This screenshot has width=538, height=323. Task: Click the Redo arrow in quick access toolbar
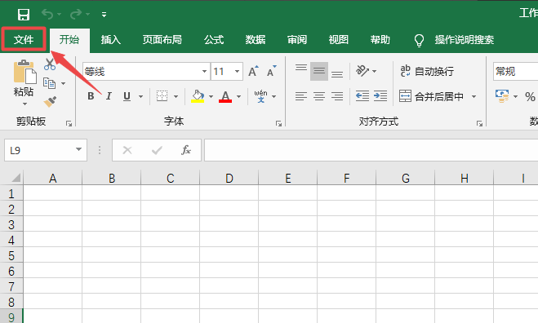pos(76,14)
